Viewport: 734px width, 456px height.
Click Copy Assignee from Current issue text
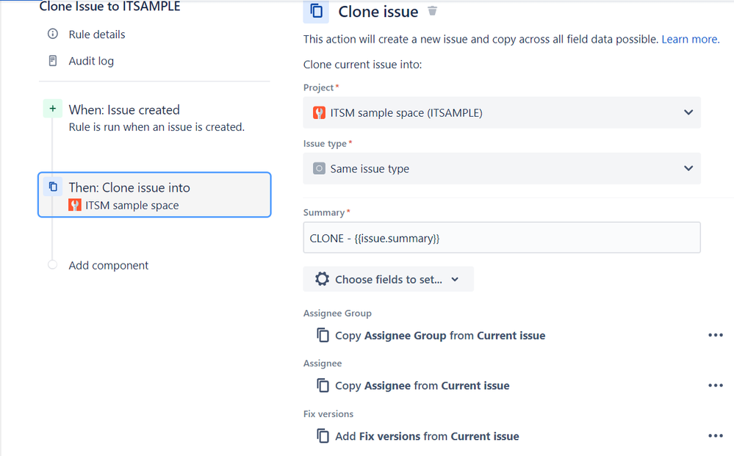[x=422, y=386]
